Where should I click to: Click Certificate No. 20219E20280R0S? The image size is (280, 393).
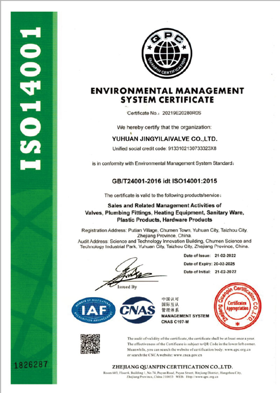click(x=164, y=113)
